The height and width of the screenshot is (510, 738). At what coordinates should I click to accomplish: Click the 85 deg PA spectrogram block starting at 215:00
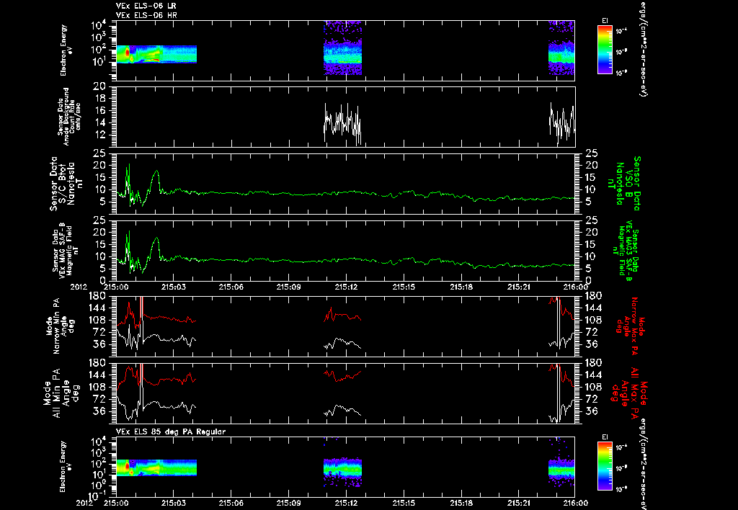pos(156,467)
